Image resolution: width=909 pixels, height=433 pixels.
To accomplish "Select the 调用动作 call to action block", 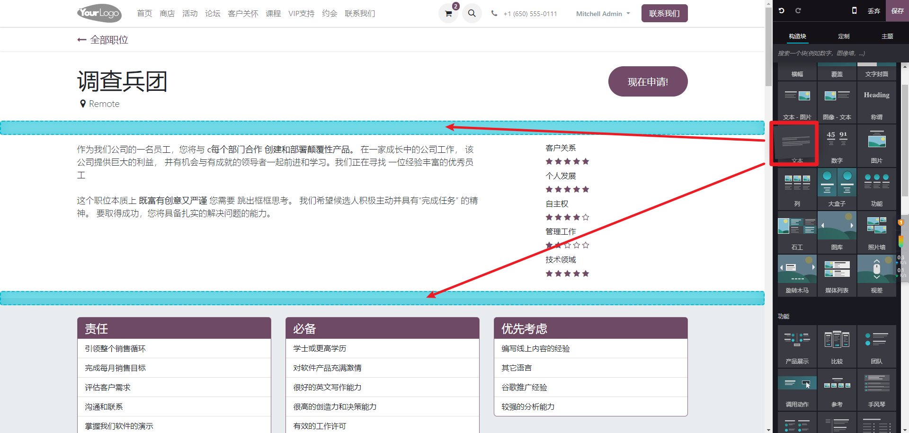I will (x=797, y=389).
